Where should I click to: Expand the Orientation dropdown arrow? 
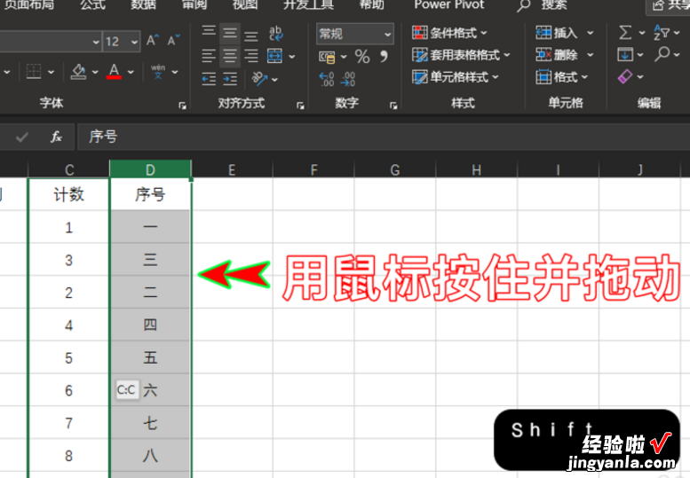(274, 80)
